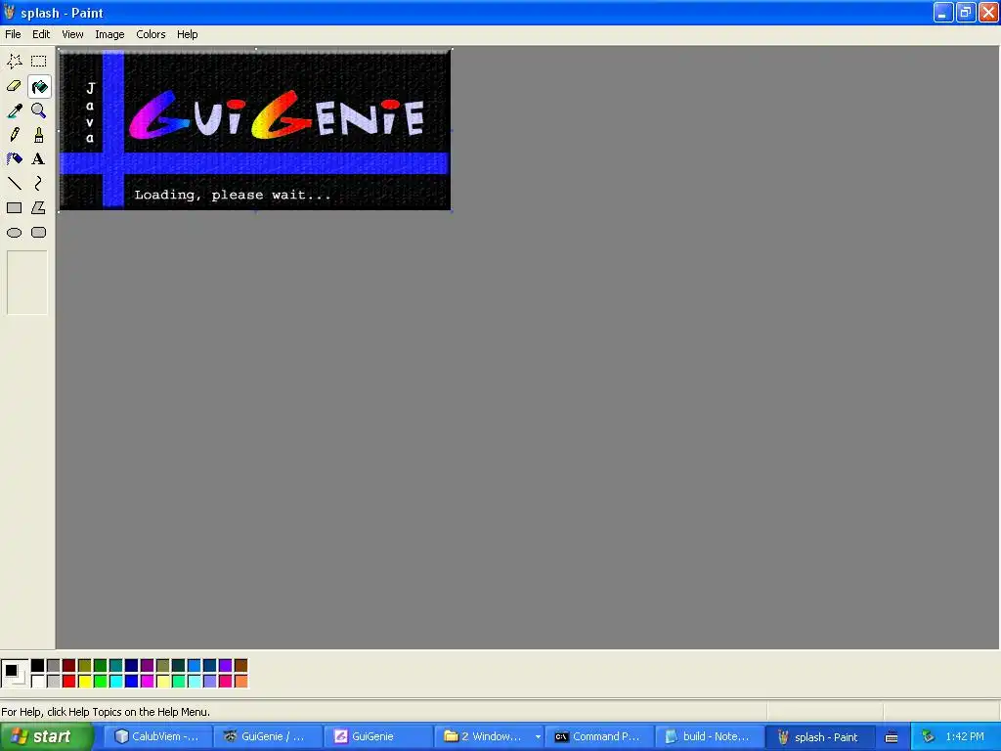The height and width of the screenshot is (751, 1001).
Task: Pick the light gray swatch
Action: coord(54,682)
